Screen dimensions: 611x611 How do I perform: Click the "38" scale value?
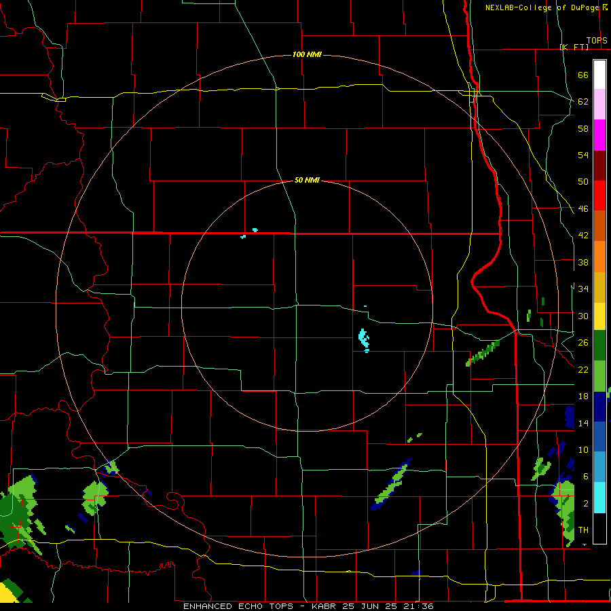(x=583, y=263)
